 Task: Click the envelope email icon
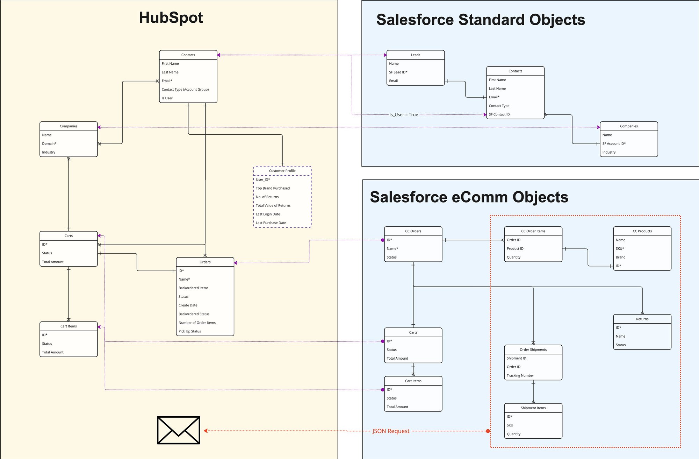(178, 430)
